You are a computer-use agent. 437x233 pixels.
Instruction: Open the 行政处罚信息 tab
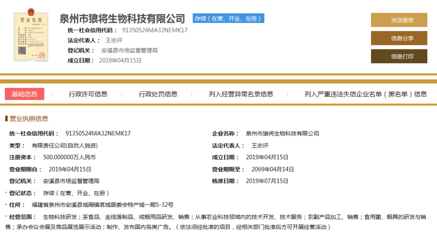[158, 94]
